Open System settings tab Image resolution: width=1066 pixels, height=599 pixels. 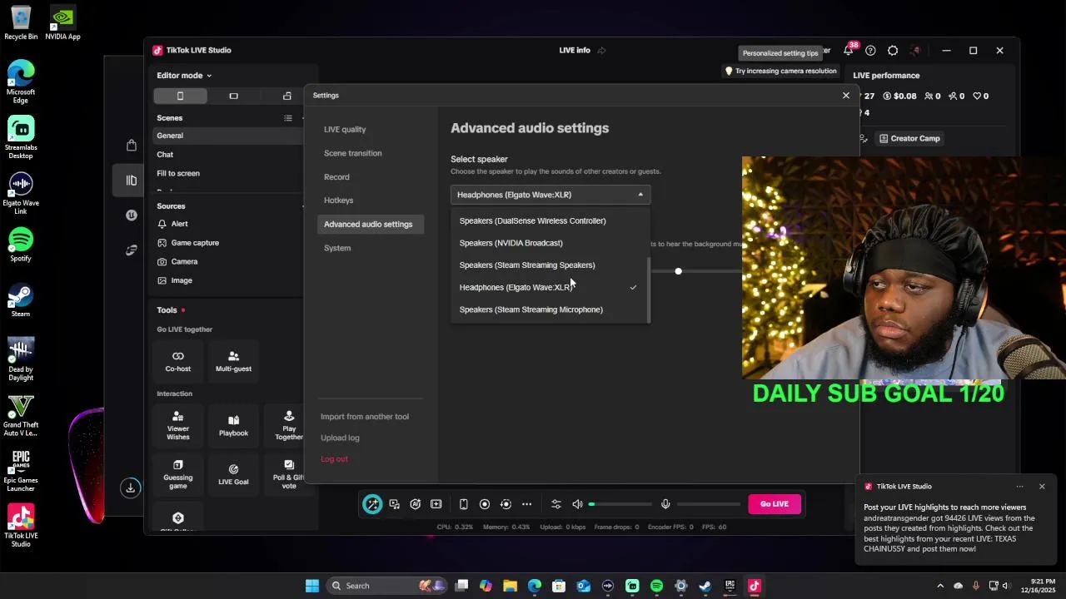[x=337, y=248]
